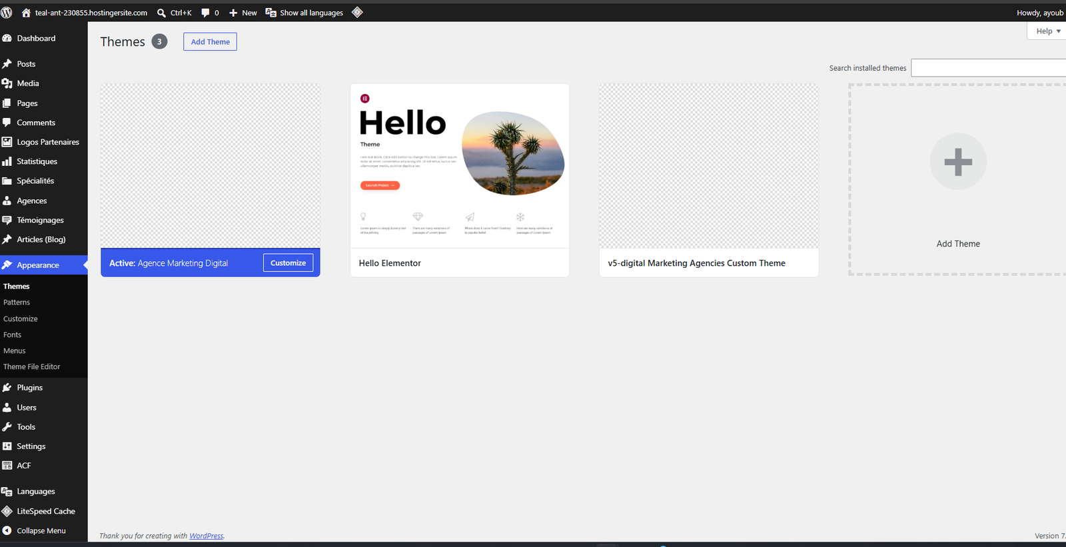The width and height of the screenshot is (1066, 547).
Task: Click the Témoignages speech icon
Action: coord(7,220)
